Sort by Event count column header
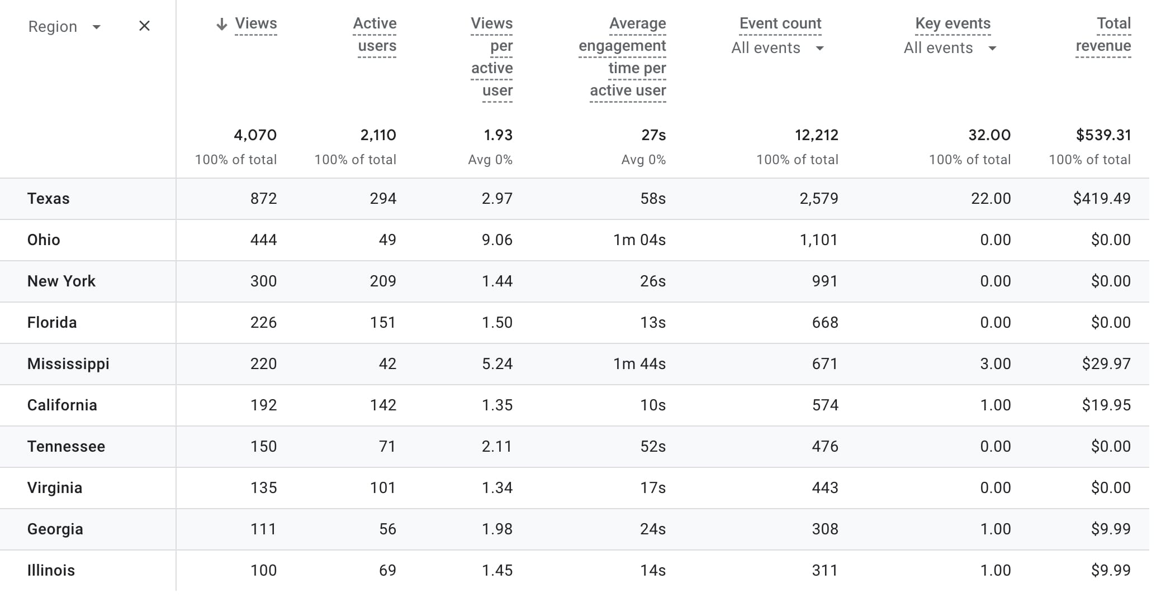1161x603 pixels. pos(780,23)
